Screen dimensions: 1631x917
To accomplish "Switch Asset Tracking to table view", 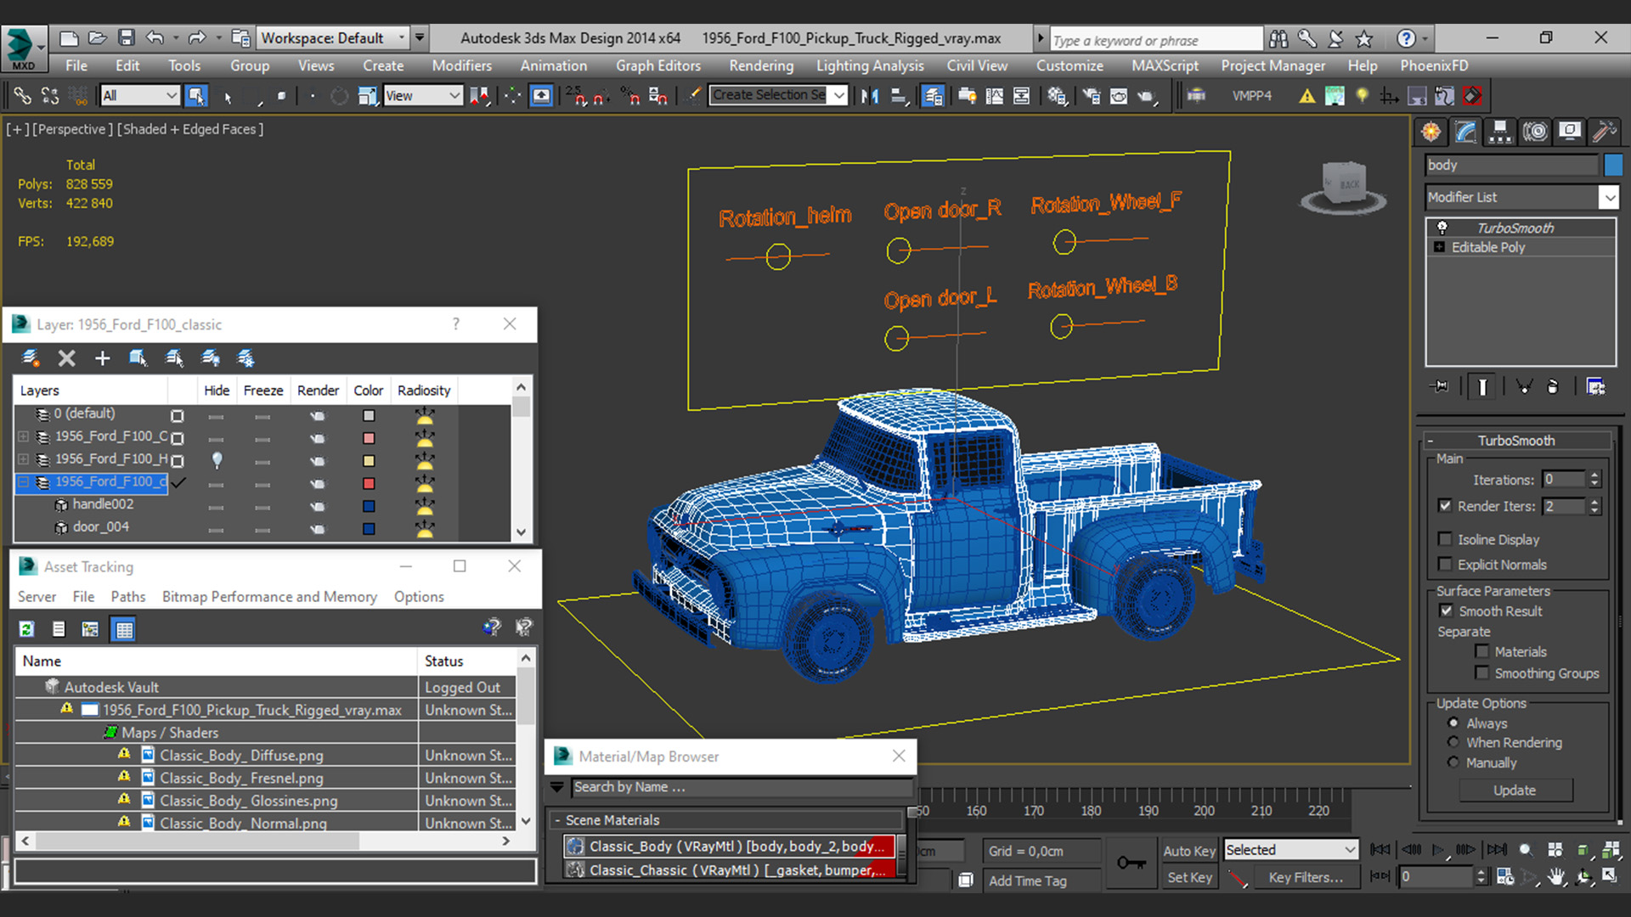I will point(124,629).
